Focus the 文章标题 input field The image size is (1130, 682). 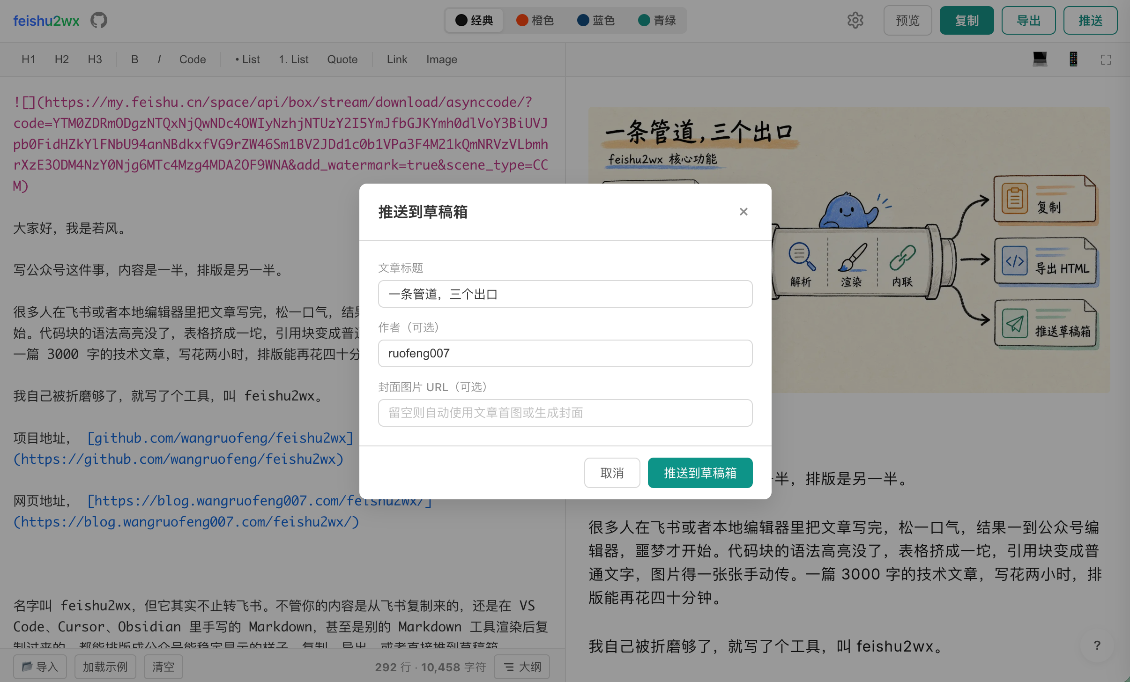coord(565,294)
